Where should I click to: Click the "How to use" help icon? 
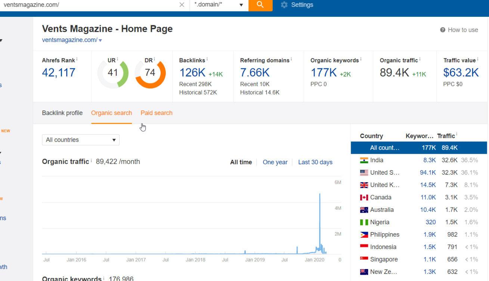[x=444, y=30]
